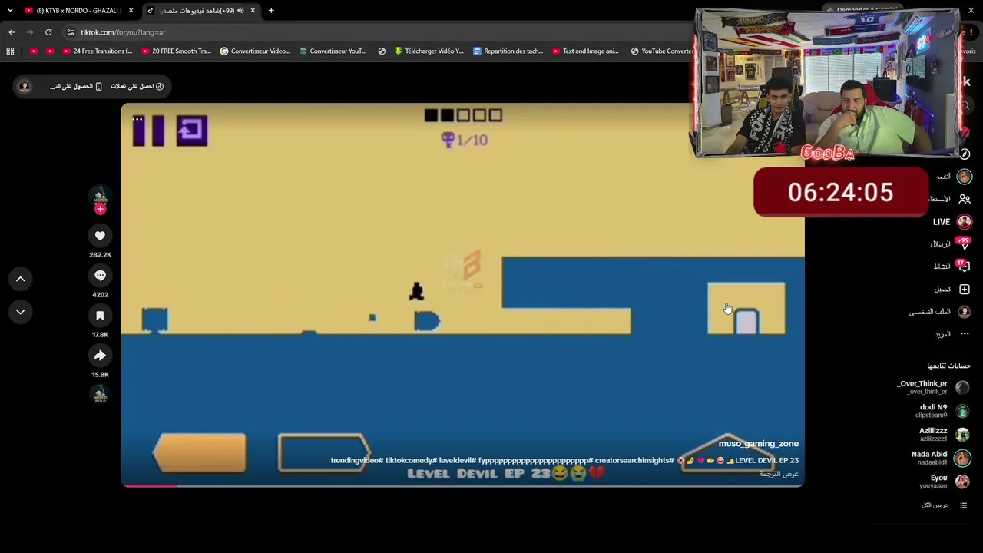Open the leveldevil# hashtag
Viewport: 983px width, 553px height.
pyautogui.click(x=458, y=460)
